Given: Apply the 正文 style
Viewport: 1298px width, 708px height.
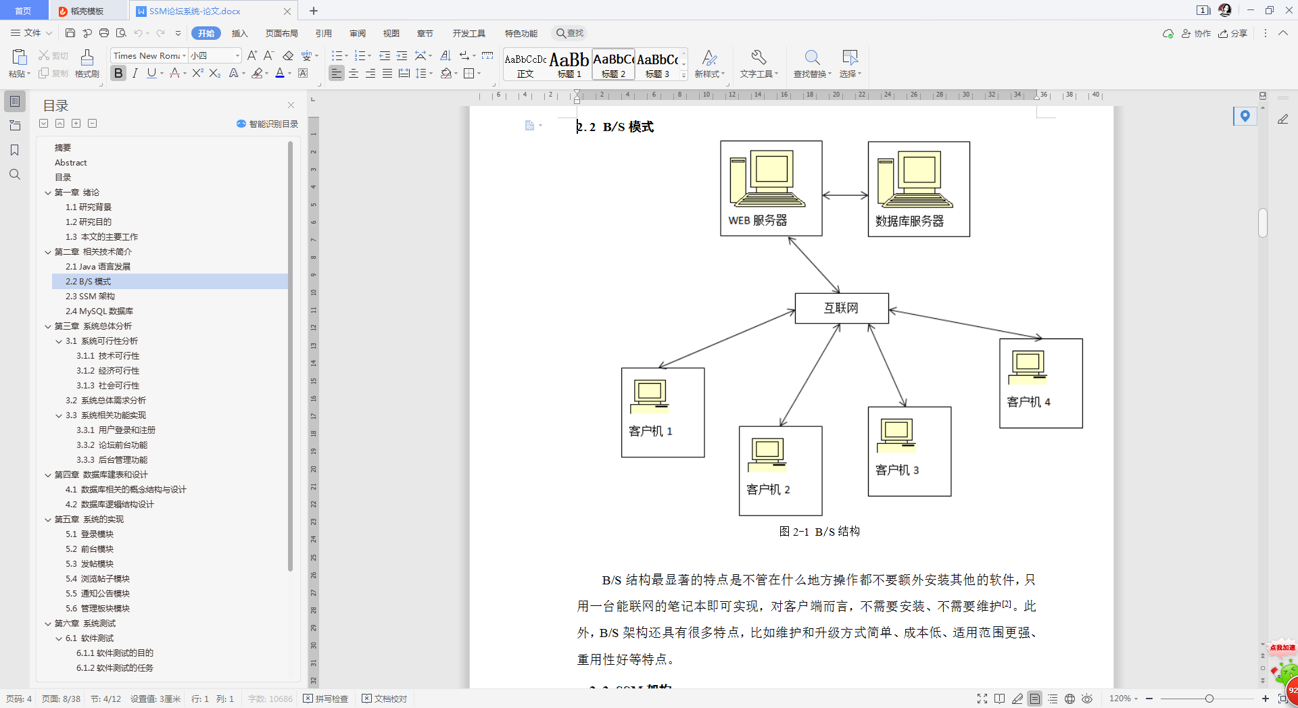Looking at the screenshot, I should (x=525, y=65).
